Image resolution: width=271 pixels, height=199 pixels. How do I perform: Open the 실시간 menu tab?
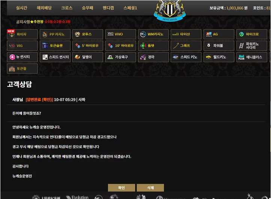pos(22,8)
